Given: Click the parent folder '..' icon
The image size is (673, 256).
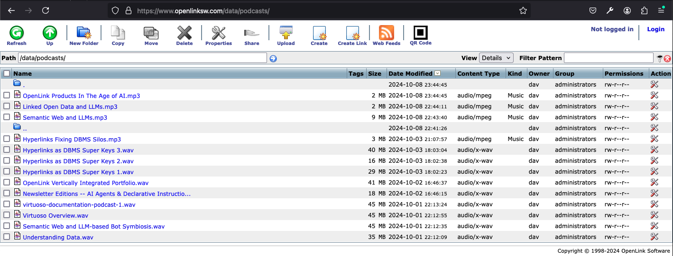Looking at the screenshot, I should click(17, 127).
